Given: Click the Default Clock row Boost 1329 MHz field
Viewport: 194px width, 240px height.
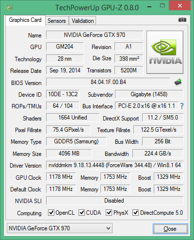Looking at the screenshot, I should click(169, 189).
